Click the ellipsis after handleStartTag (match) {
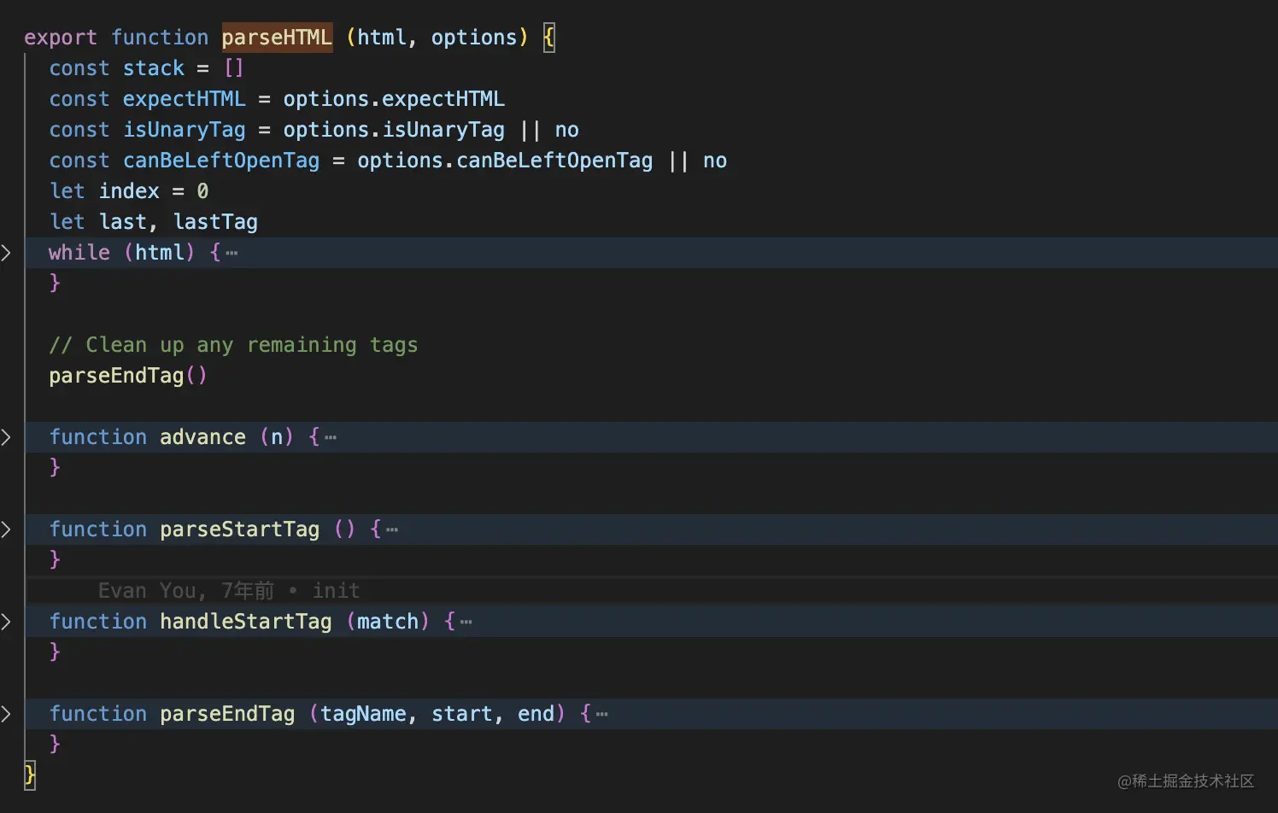1278x813 pixels. [466, 623]
